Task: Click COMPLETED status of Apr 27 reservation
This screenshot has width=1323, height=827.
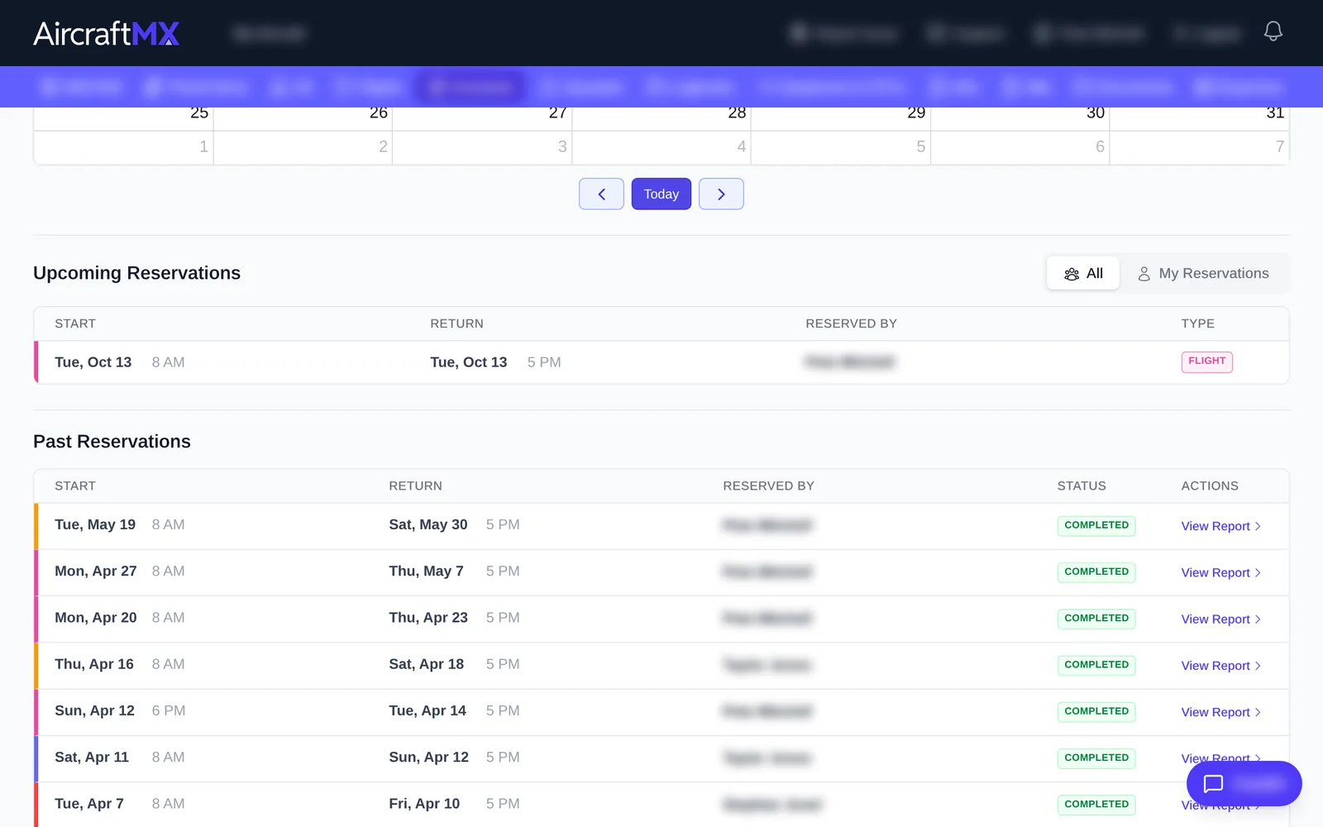Action: (x=1096, y=571)
